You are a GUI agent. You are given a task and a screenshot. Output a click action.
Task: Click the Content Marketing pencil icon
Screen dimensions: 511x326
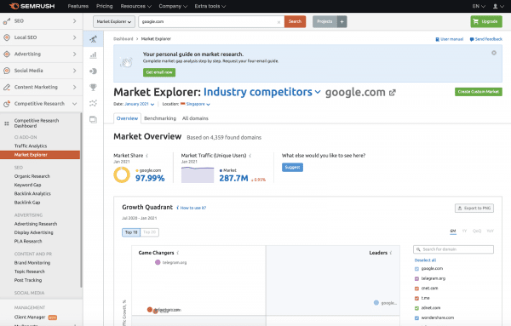7,87
